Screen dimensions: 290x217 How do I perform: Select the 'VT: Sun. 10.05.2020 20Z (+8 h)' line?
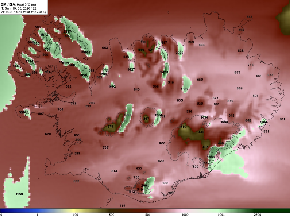[x=23, y=12]
